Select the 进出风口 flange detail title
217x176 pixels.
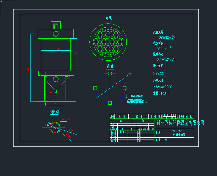(x=55, y=112)
